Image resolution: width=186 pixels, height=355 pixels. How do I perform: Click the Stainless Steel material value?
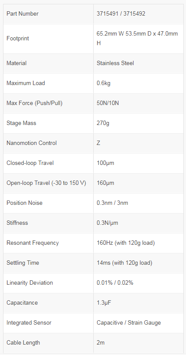115,63
